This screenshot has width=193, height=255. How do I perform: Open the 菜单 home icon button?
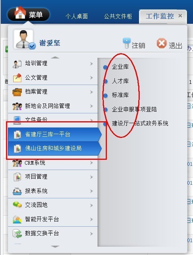[x=20, y=13]
